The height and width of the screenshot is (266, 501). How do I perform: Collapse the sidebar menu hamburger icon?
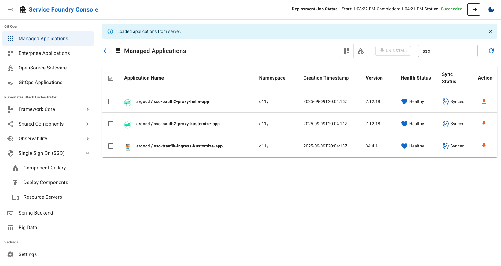[10, 9]
